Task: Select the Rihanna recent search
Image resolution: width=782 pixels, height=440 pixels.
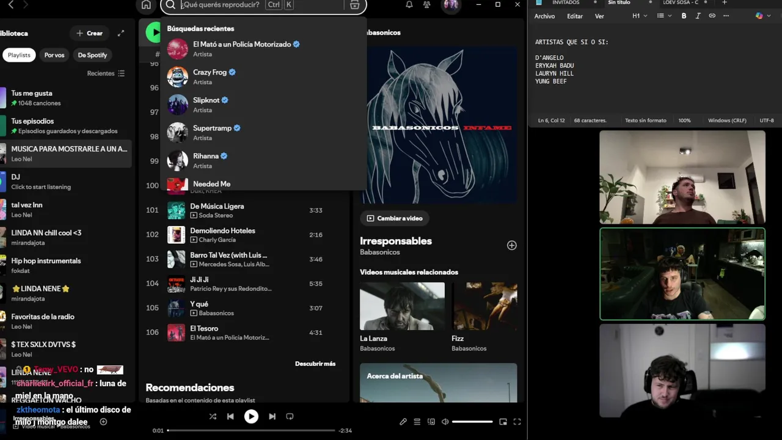Action: point(263,160)
